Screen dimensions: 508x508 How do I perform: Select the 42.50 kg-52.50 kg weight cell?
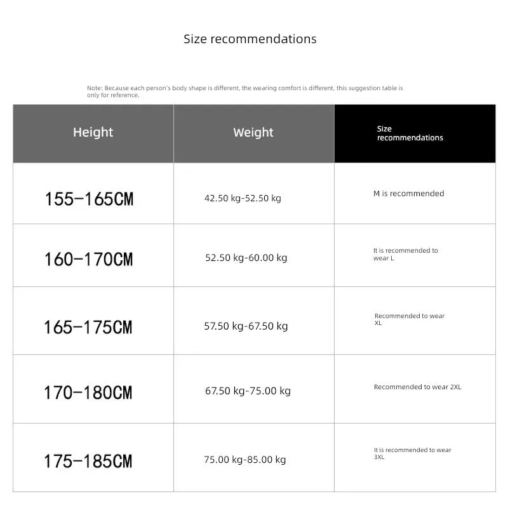coord(254,193)
